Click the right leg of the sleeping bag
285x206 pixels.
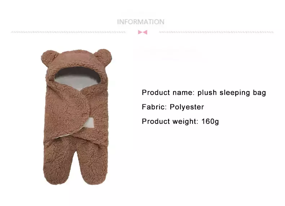click(93, 164)
